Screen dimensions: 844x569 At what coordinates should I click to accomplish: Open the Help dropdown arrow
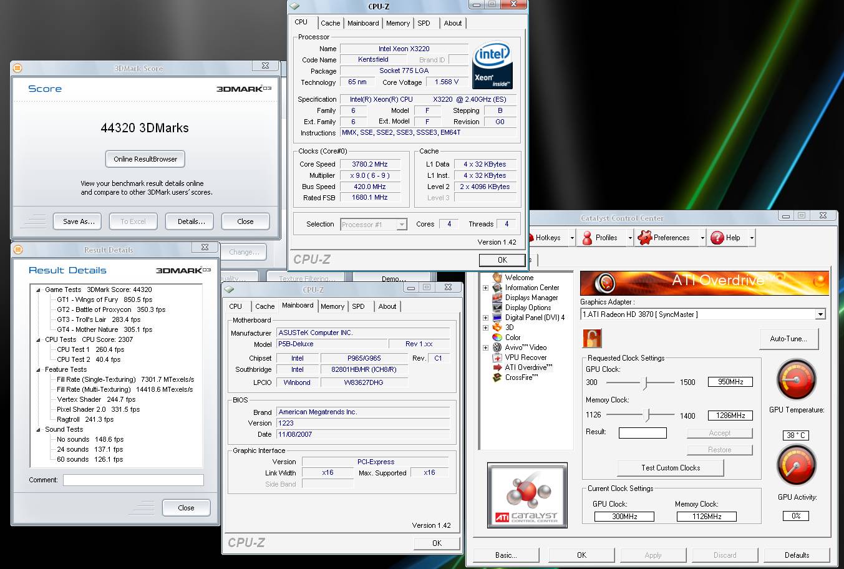click(752, 238)
